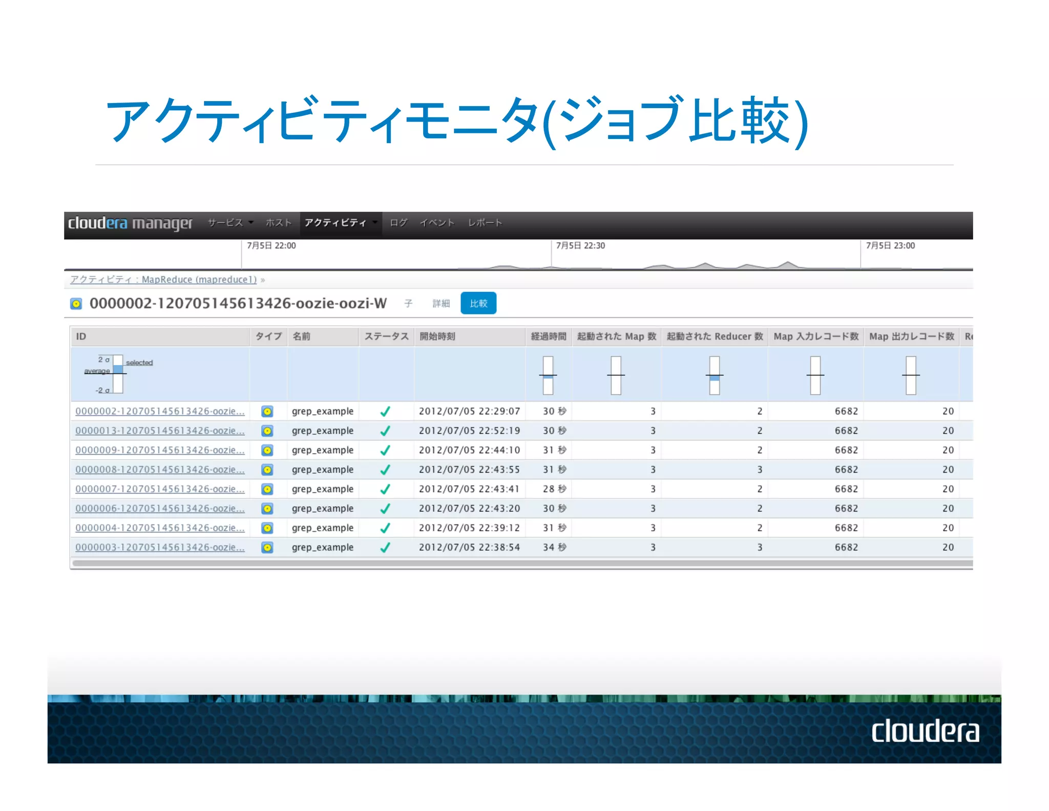This screenshot has width=1049, height=811.
Task: Select the blue 比較 button
Action: (x=478, y=303)
